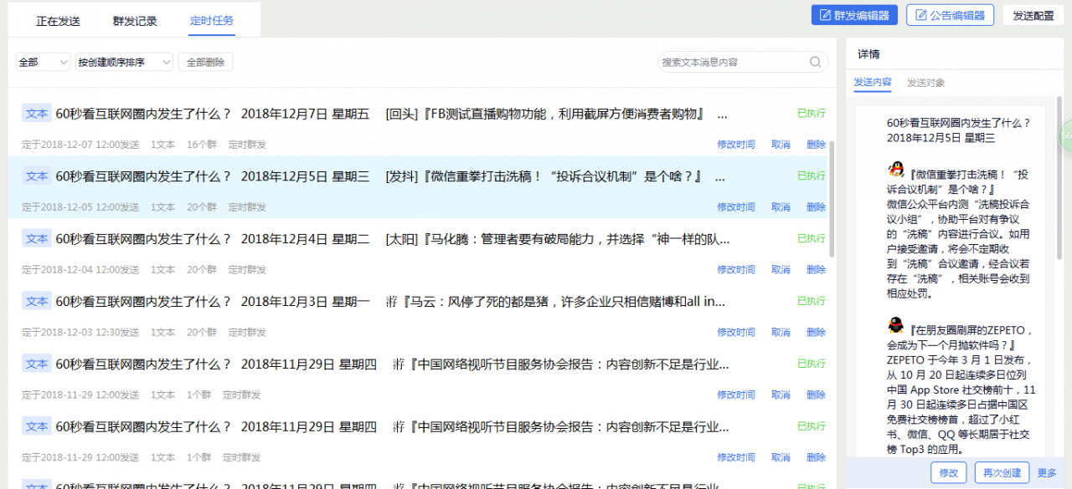Click the 全部删除 button
1072x489 pixels.
point(205,62)
